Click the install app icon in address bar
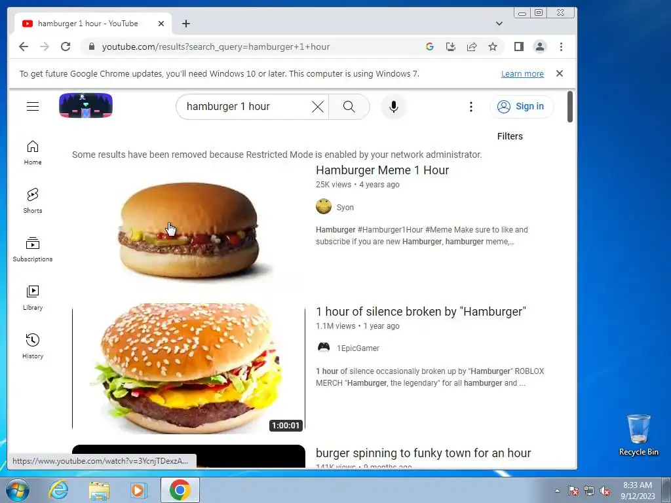 [x=451, y=47]
